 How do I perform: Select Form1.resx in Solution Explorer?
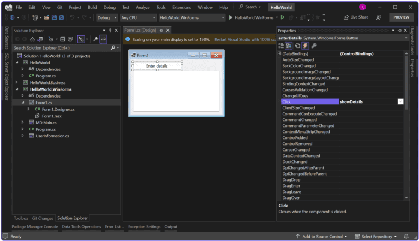(x=52, y=116)
